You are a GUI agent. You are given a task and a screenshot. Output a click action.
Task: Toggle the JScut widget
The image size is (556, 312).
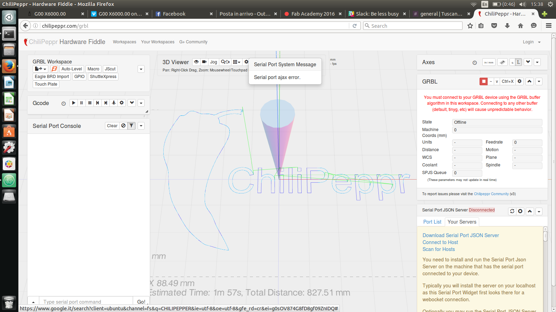click(x=110, y=69)
